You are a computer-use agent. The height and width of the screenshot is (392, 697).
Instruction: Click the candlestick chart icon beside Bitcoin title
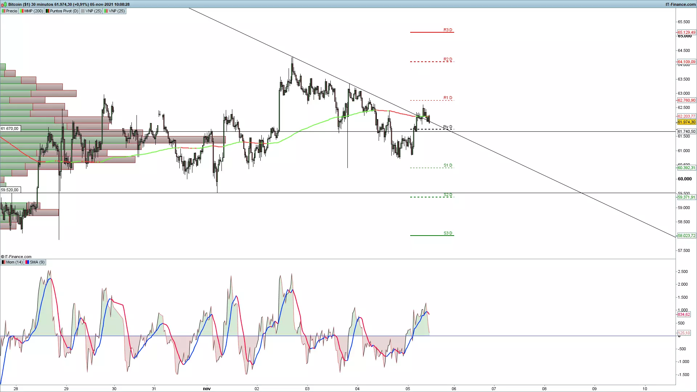point(4,4)
